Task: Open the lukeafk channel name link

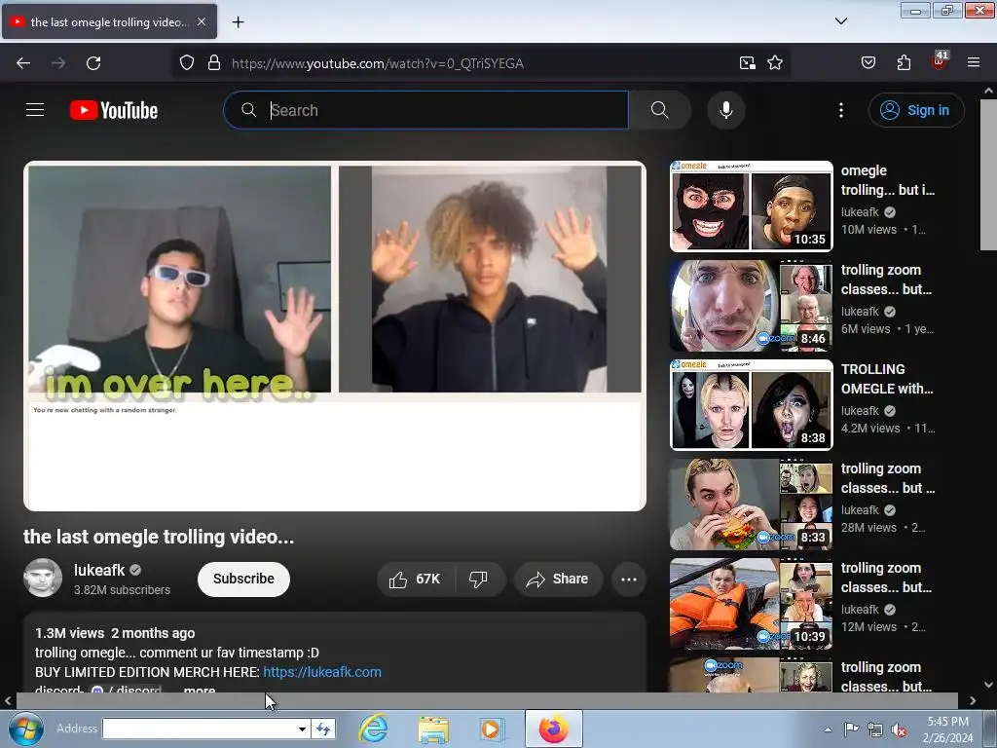Action: point(99,570)
